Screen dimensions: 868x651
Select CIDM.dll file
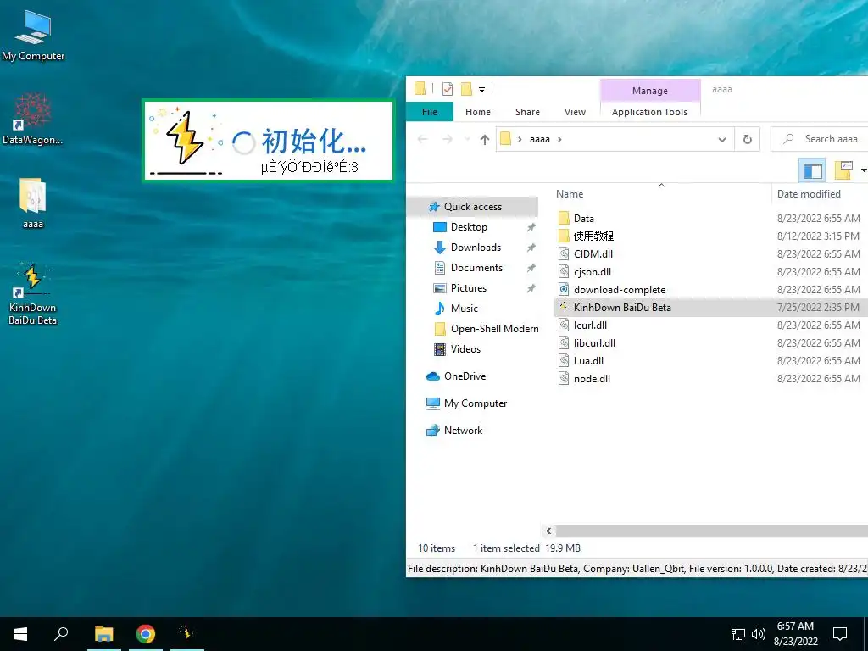click(593, 254)
